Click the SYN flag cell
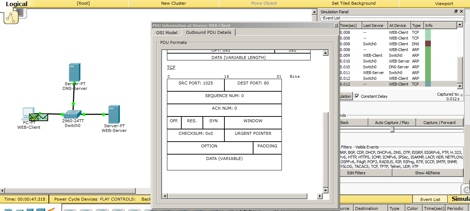 coord(214,123)
